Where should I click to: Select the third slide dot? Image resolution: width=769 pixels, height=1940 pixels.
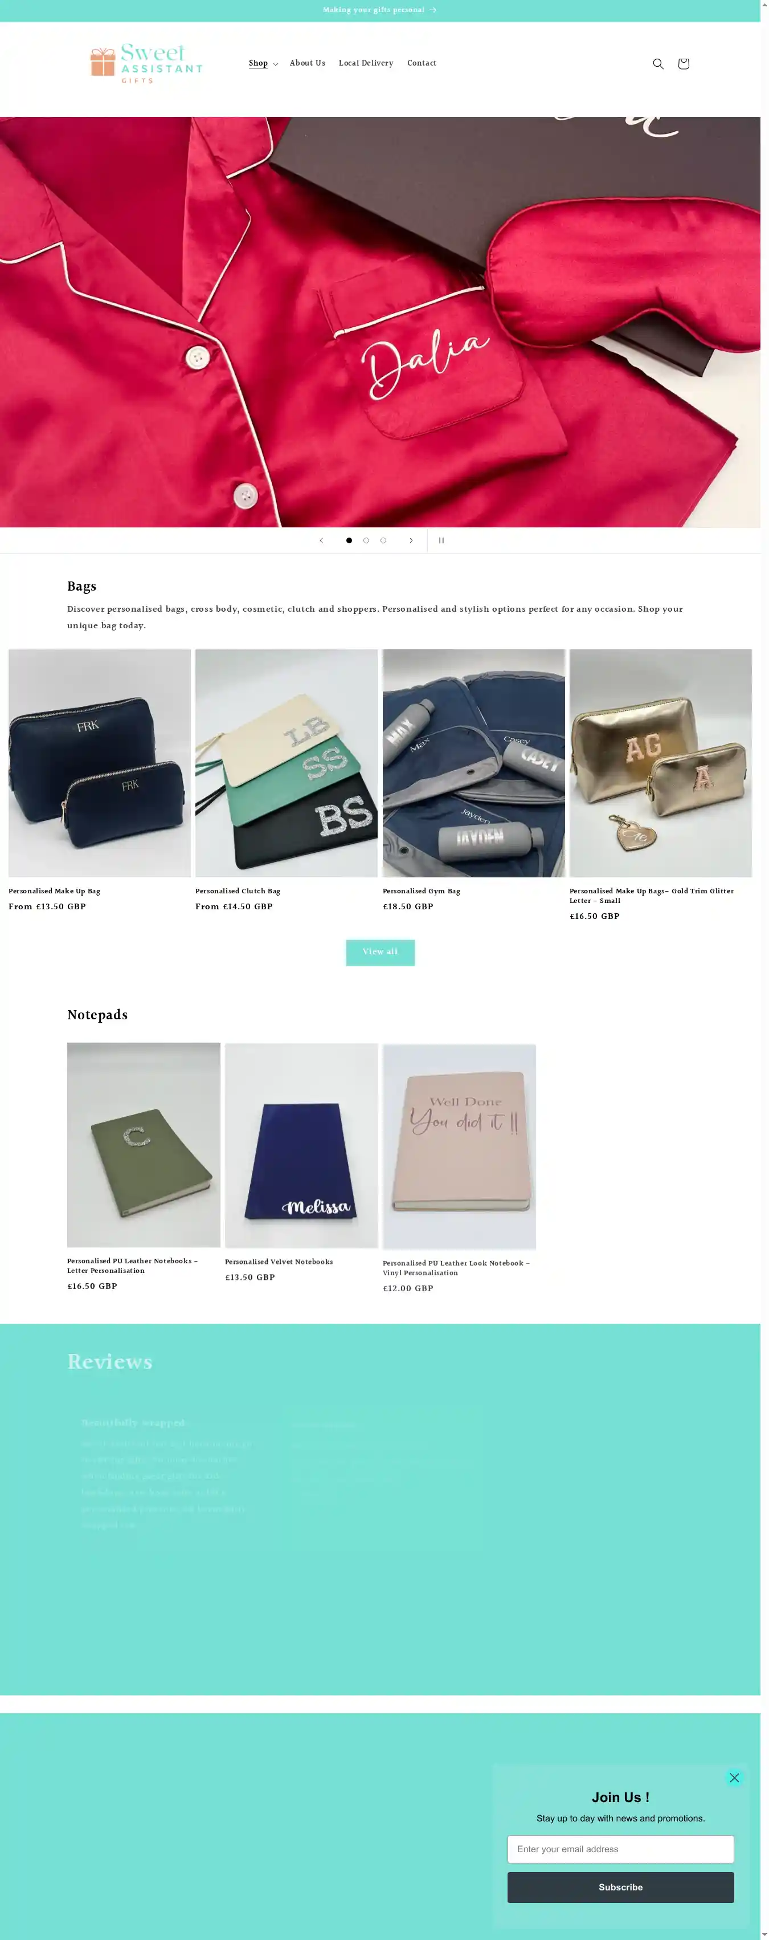pos(383,541)
